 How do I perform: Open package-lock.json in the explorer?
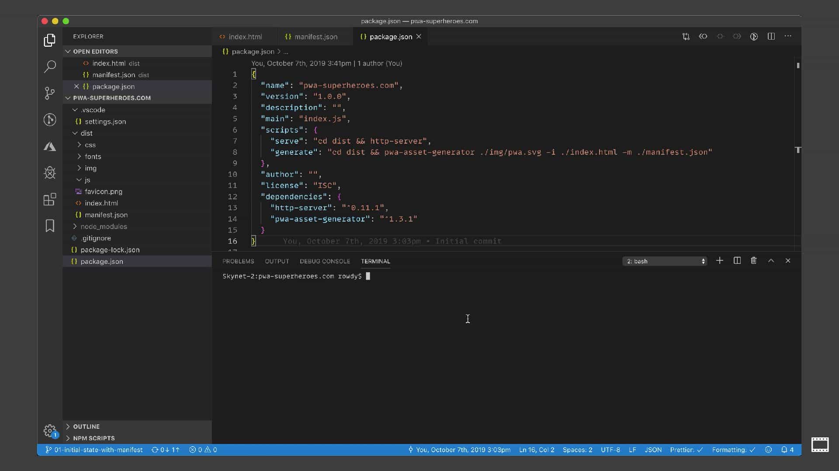click(110, 250)
